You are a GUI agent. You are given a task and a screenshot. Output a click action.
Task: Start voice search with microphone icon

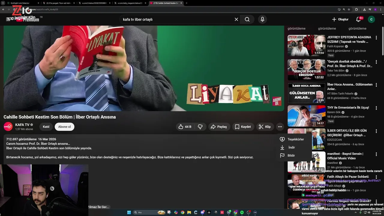(x=262, y=19)
